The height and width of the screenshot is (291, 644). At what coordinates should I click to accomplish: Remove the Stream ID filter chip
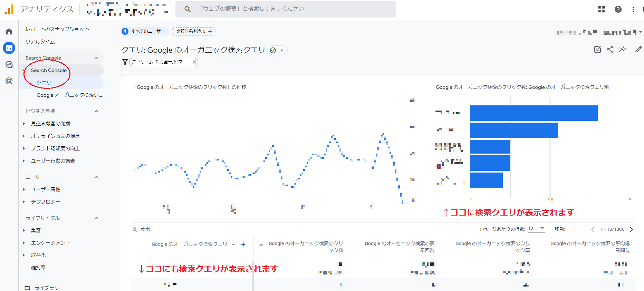tap(194, 62)
